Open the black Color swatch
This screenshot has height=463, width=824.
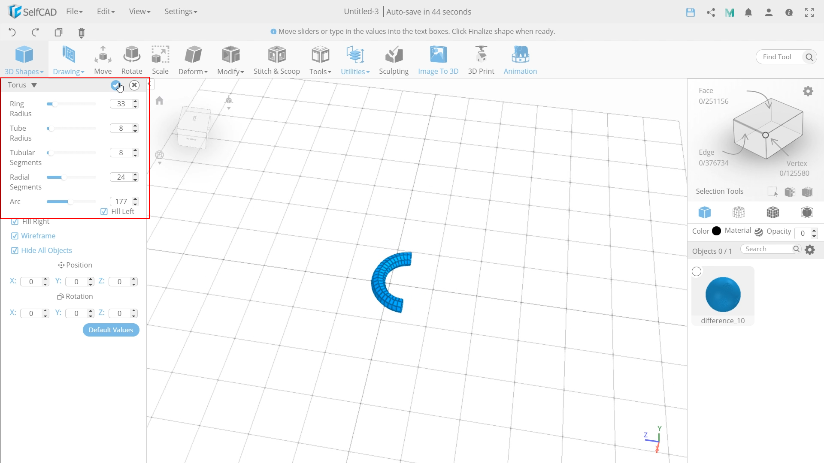pyautogui.click(x=716, y=231)
